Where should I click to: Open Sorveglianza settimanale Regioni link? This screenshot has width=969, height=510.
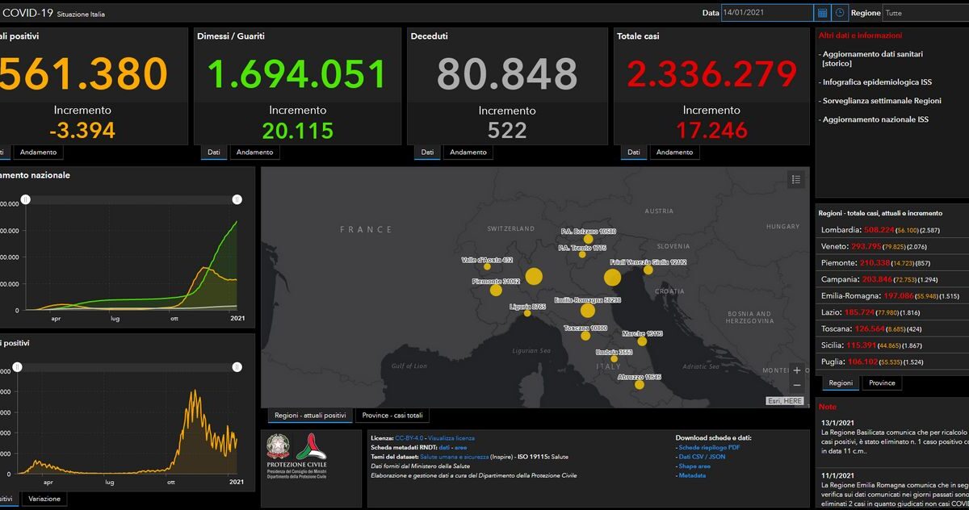882,101
